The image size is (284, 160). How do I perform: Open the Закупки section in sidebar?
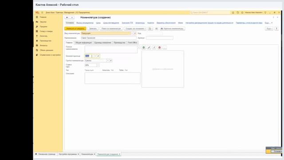point(43,22)
